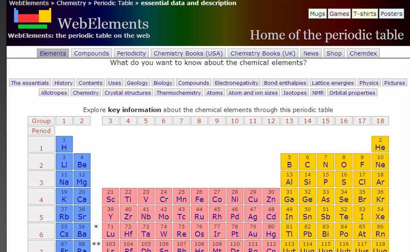This screenshot has width=410, height=252.
Task: Open Isotopes link
Action: pyautogui.click(x=295, y=93)
